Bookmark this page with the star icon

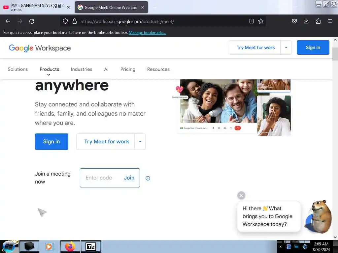click(x=261, y=21)
